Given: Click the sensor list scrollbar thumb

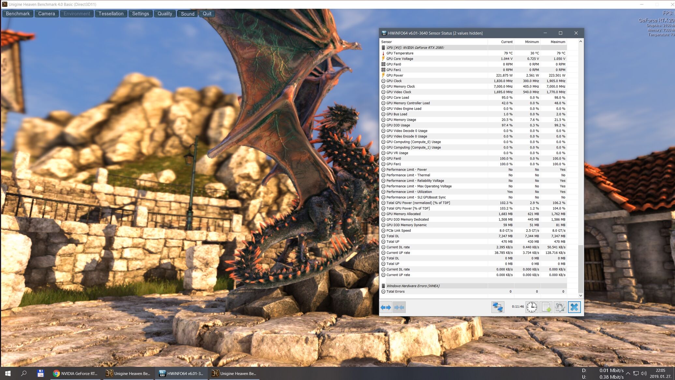Looking at the screenshot, I should tap(580, 269).
